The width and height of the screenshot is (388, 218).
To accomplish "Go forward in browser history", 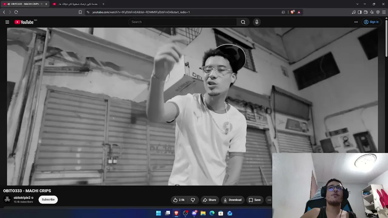I will coord(10,12).
